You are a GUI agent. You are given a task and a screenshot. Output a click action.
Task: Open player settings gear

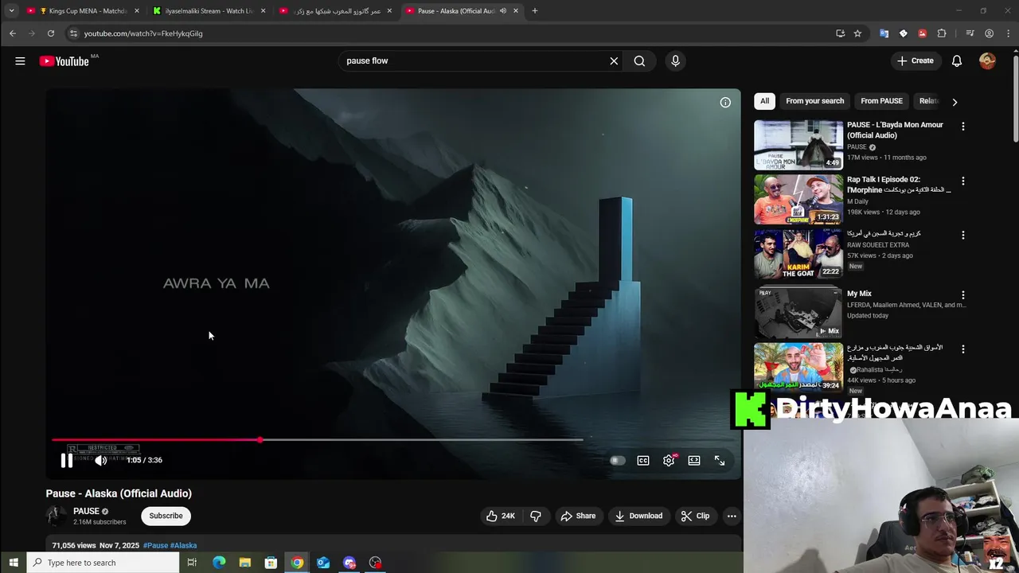coord(669,460)
